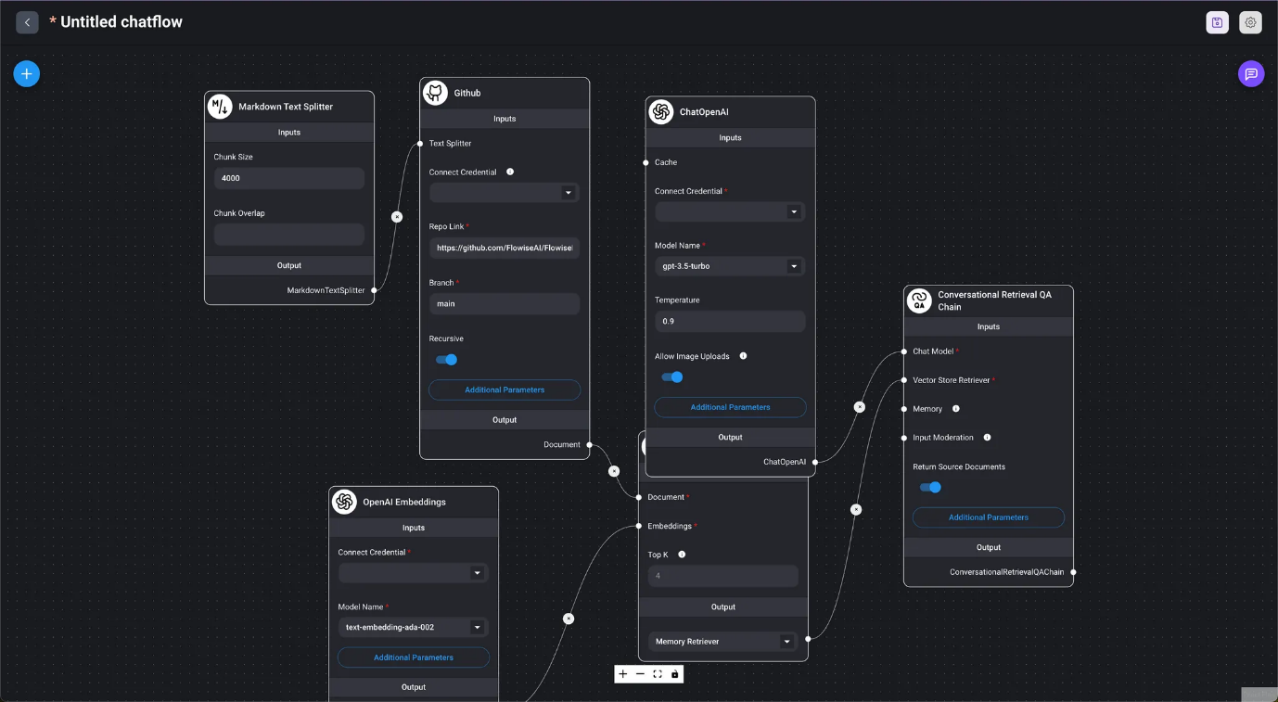1278x702 pixels.
Task: Open Github node Connect Credential dropdown
Action: click(x=504, y=193)
